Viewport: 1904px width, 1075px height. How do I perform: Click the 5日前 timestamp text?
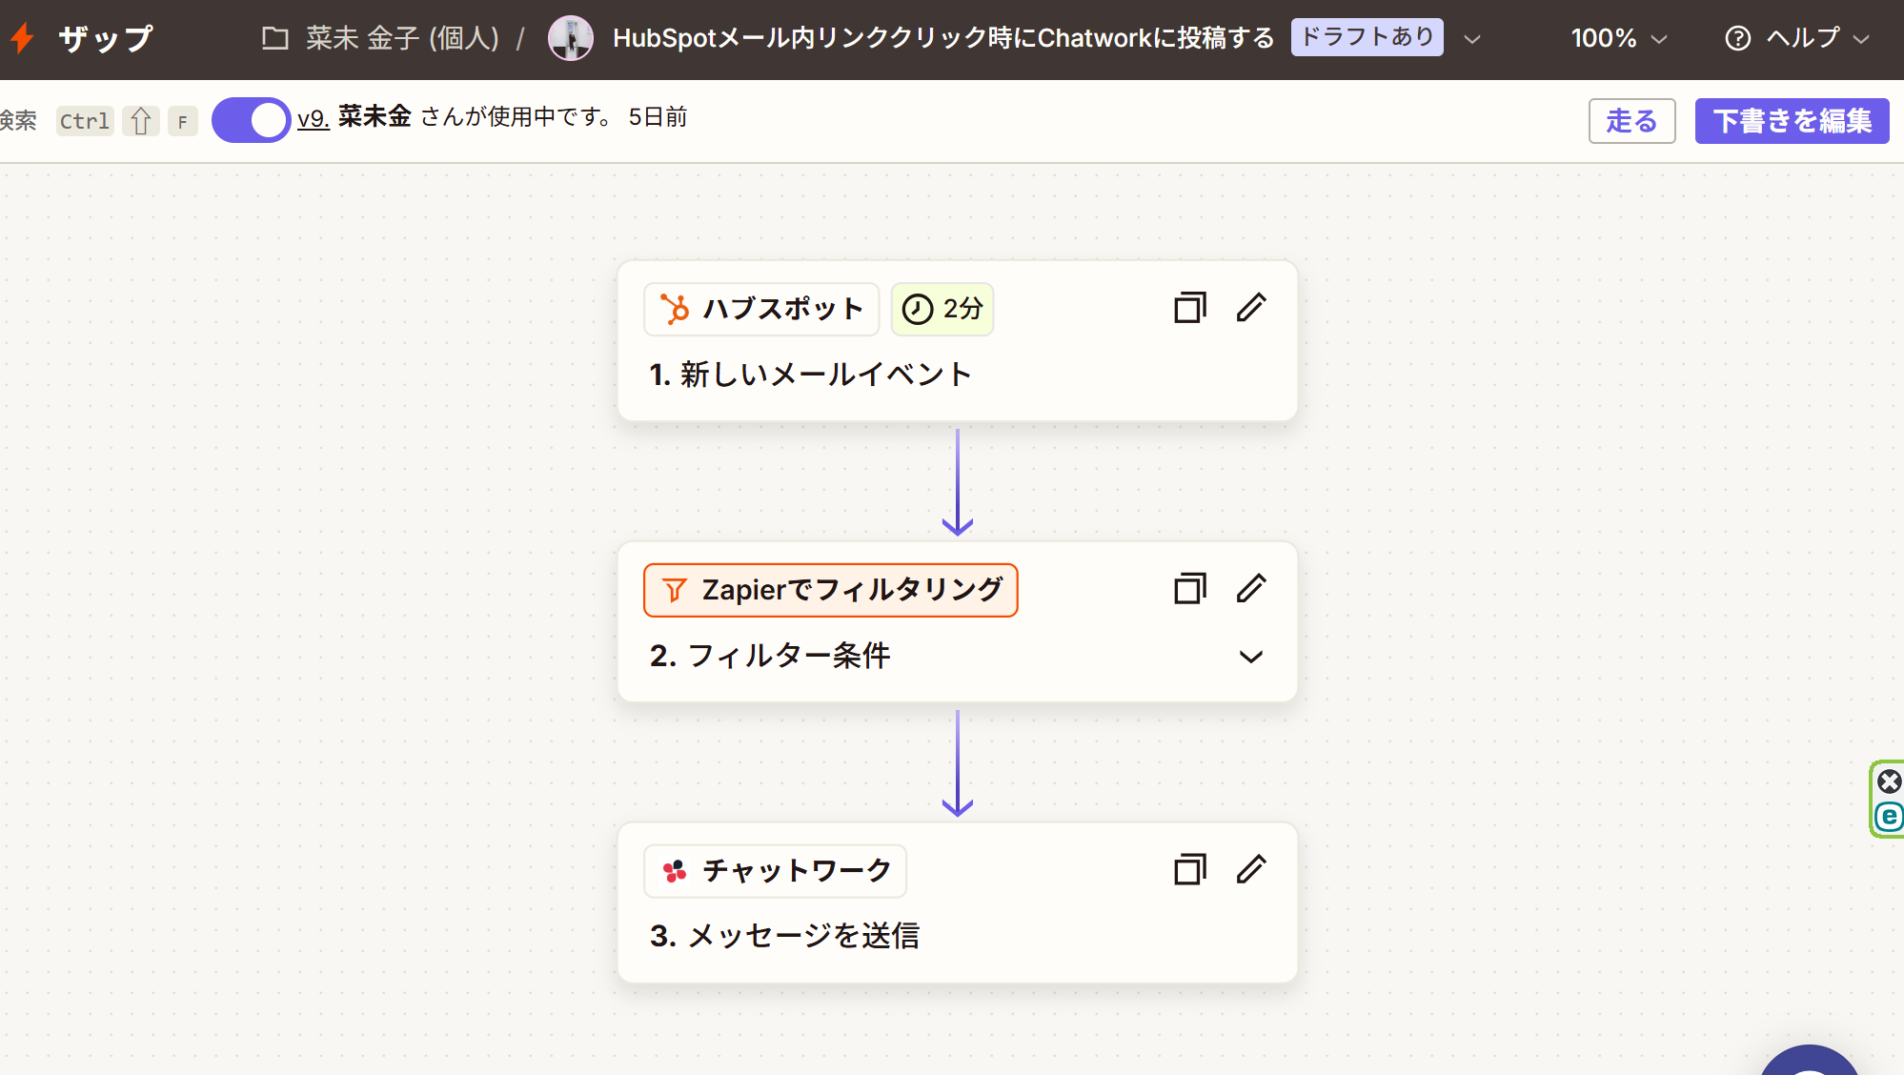pyautogui.click(x=658, y=117)
